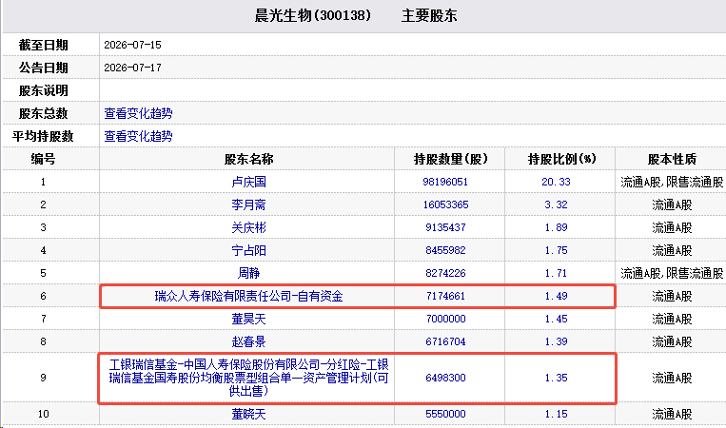Open 瑞众人寿保险有限责任公司-自有资金 link
Screen dimensions: 726x428
[248, 296]
